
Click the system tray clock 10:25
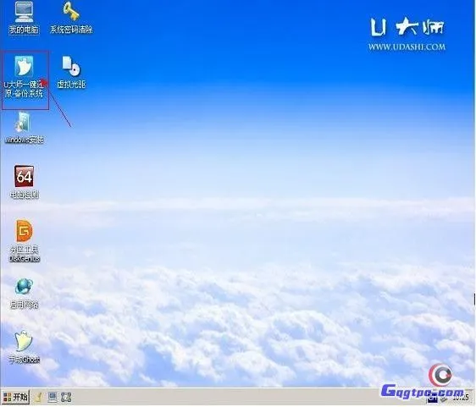pyautogui.click(x=460, y=399)
